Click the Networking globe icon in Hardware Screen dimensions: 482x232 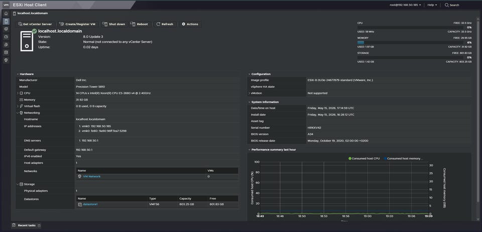coord(21,113)
